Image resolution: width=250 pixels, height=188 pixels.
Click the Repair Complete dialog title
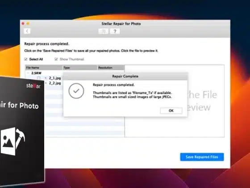(x=125, y=76)
